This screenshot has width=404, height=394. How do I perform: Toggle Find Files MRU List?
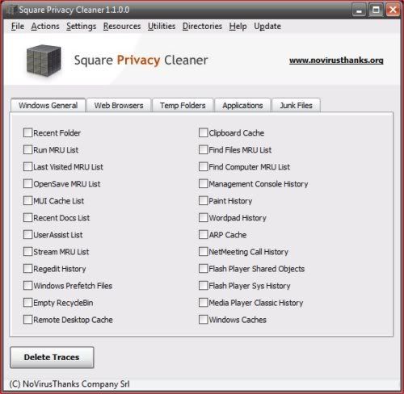(204, 149)
